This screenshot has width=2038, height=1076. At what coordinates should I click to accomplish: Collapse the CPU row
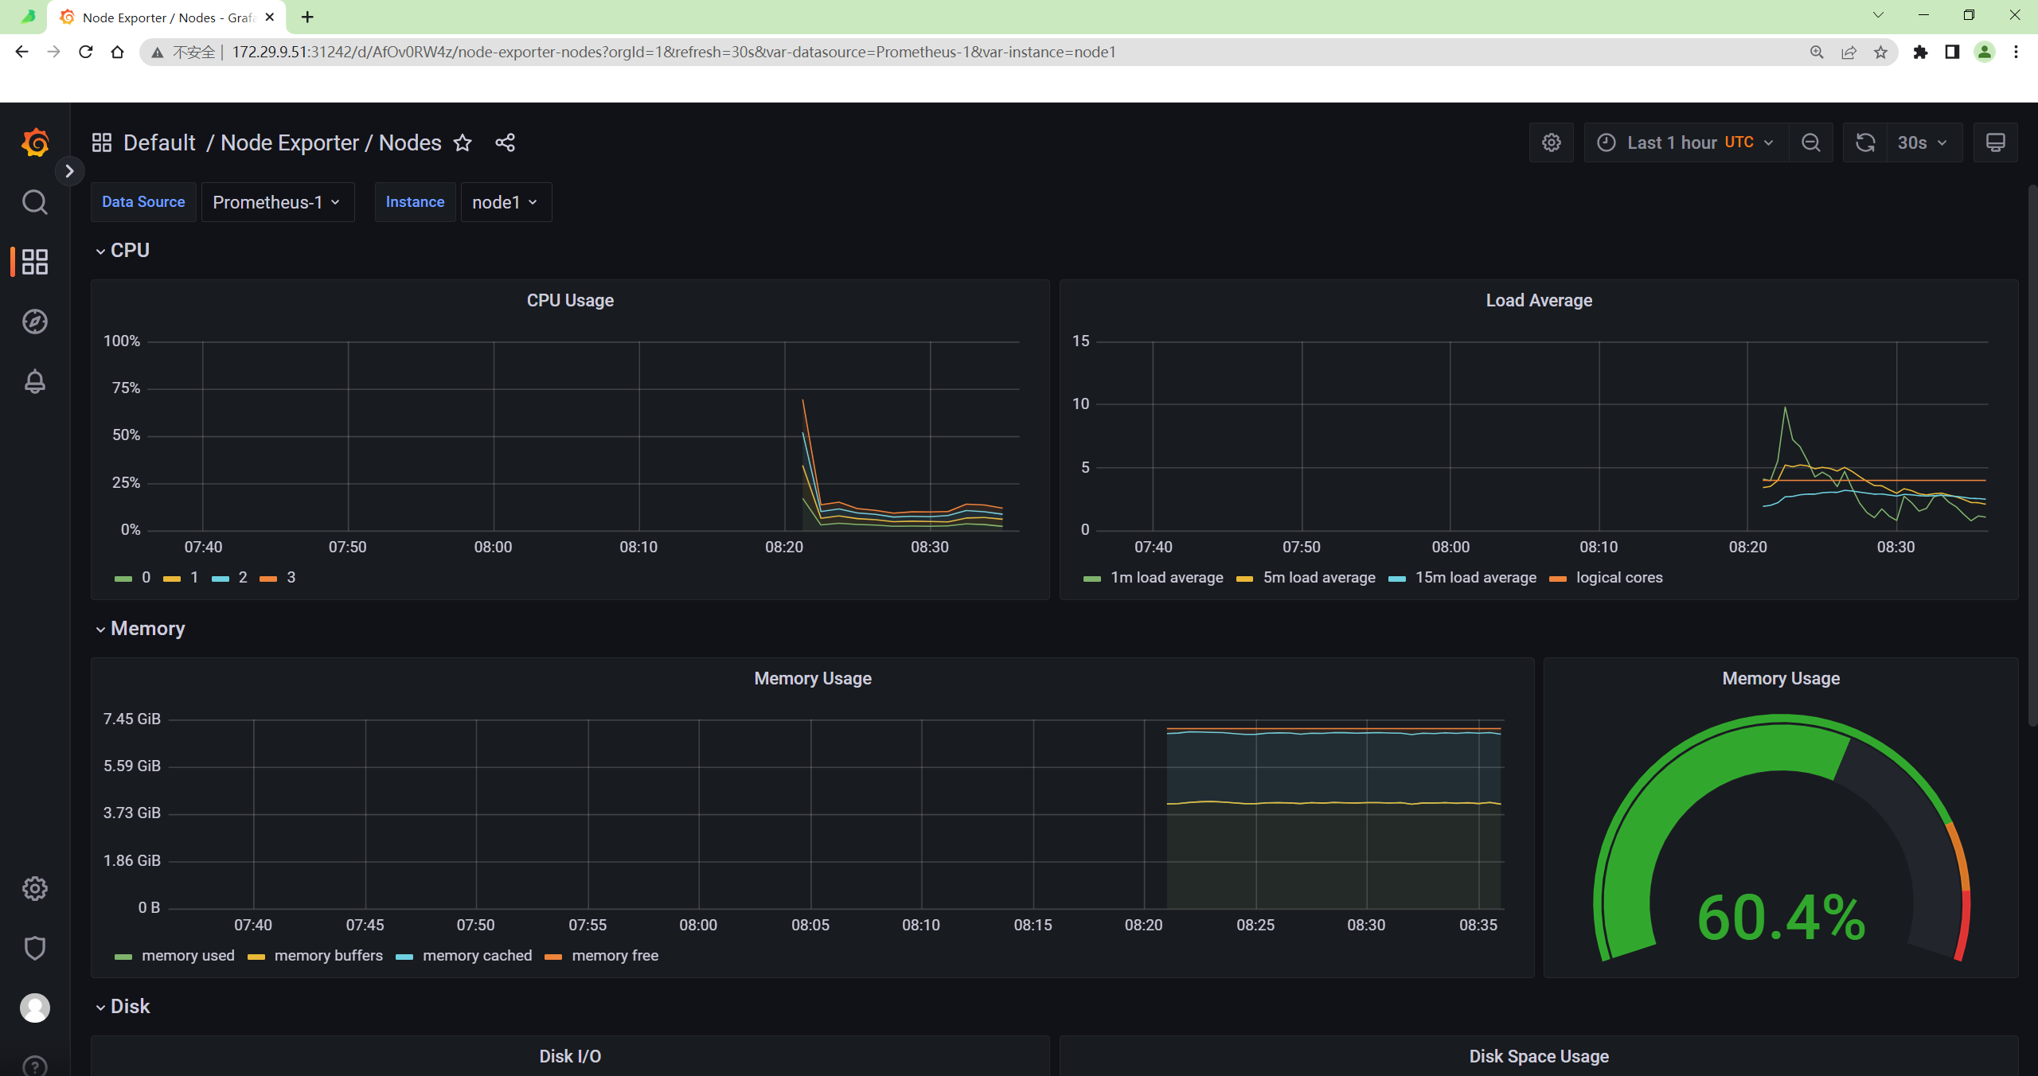(x=123, y=251)
